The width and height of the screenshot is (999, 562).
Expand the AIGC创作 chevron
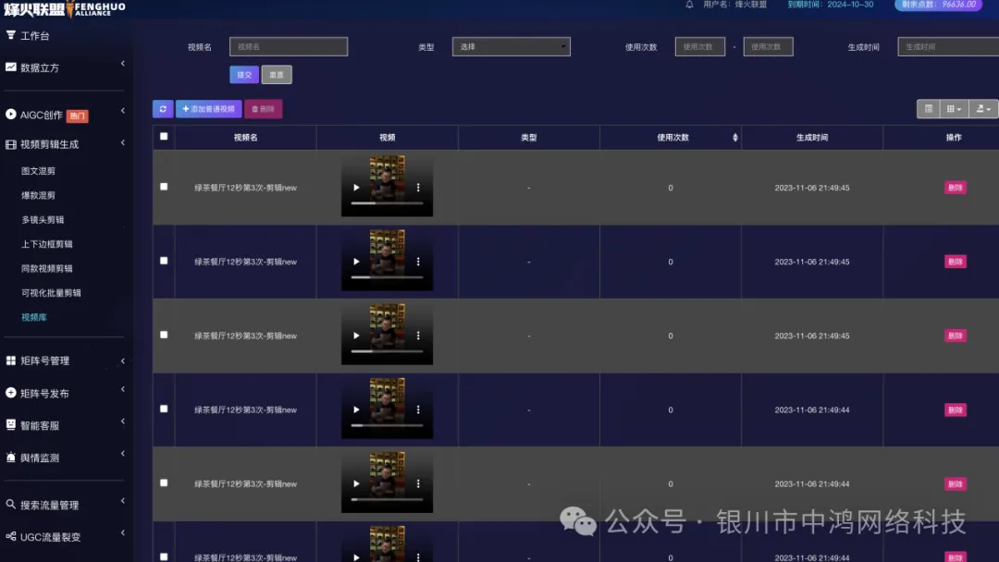tap(122, 111)
